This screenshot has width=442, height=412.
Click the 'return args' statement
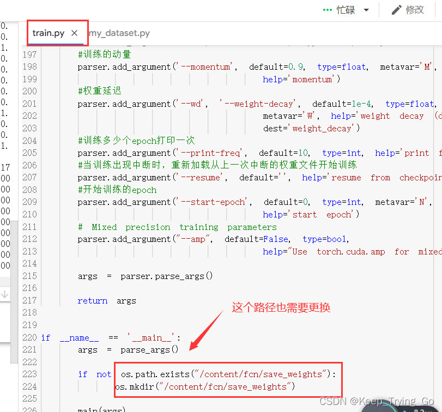click(107, 301)
